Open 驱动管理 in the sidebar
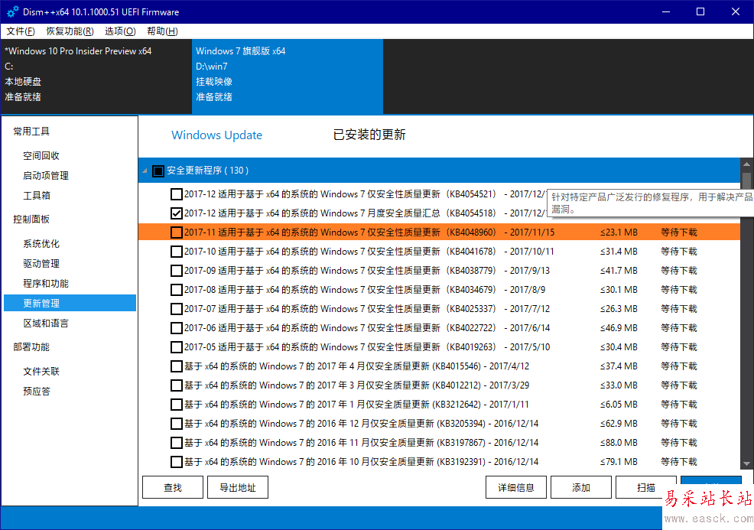Image resolution: width=754 pixels, height=530 pixels. (41, 264)
